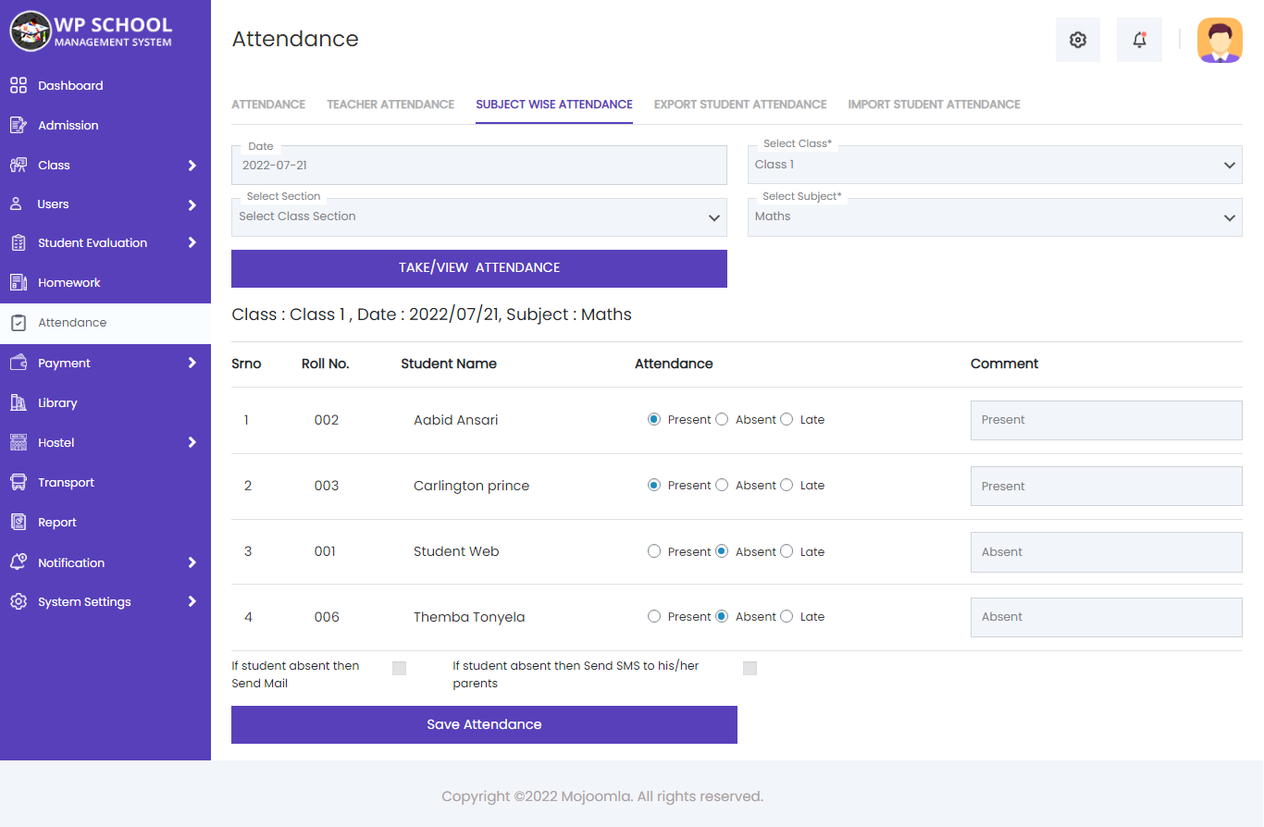Image resolution: width=1264 pixels, height=827 pixels.
Task: Mark Student Web as Present
Action: click(x=654, y=551)
